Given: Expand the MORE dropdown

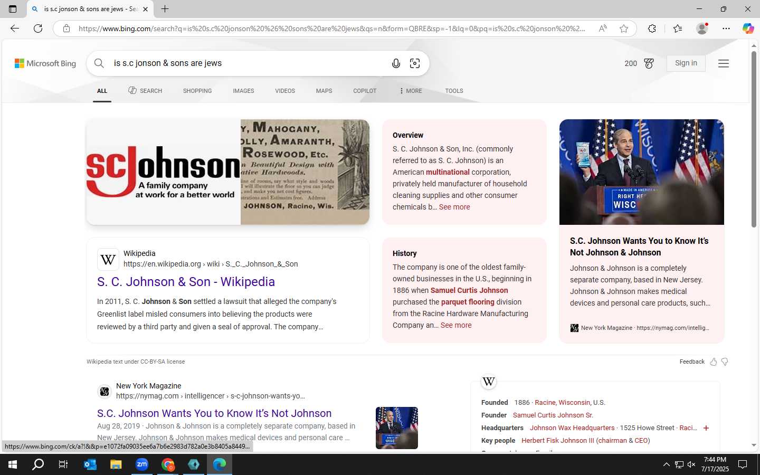Looking at the screenshot, I should coord(411,91).
